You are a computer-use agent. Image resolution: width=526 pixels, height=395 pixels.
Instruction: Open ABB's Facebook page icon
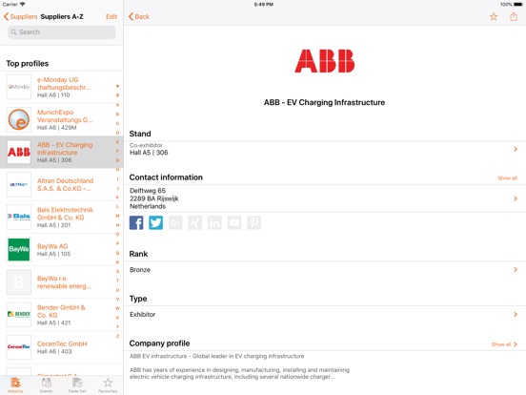[x=136, y=222]
